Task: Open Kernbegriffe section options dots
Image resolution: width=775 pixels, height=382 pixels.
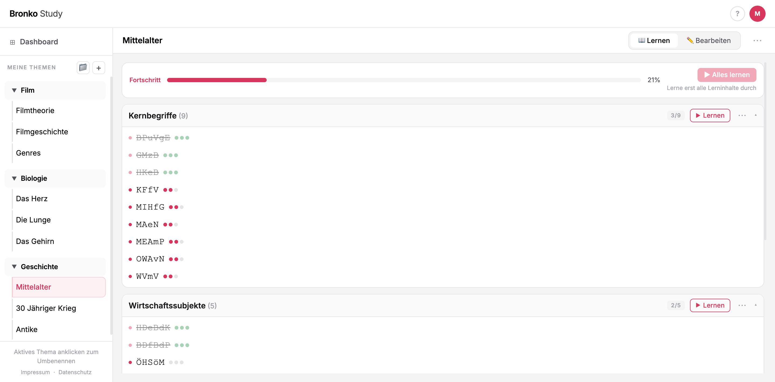Action: tap(742, 116)
